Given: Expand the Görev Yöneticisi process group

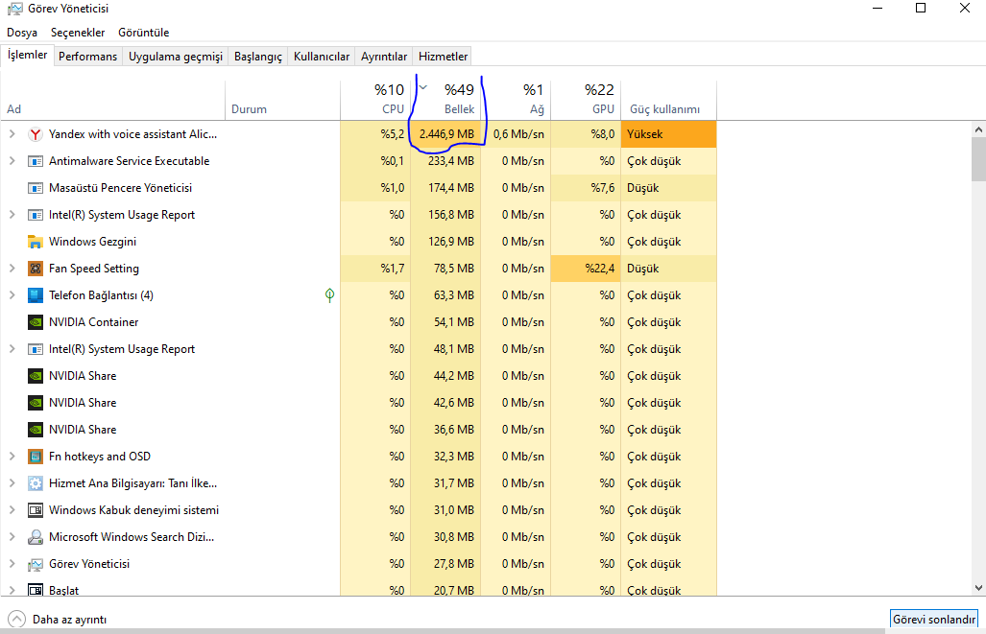Looking at the screenshot, I should pos(12,564).
